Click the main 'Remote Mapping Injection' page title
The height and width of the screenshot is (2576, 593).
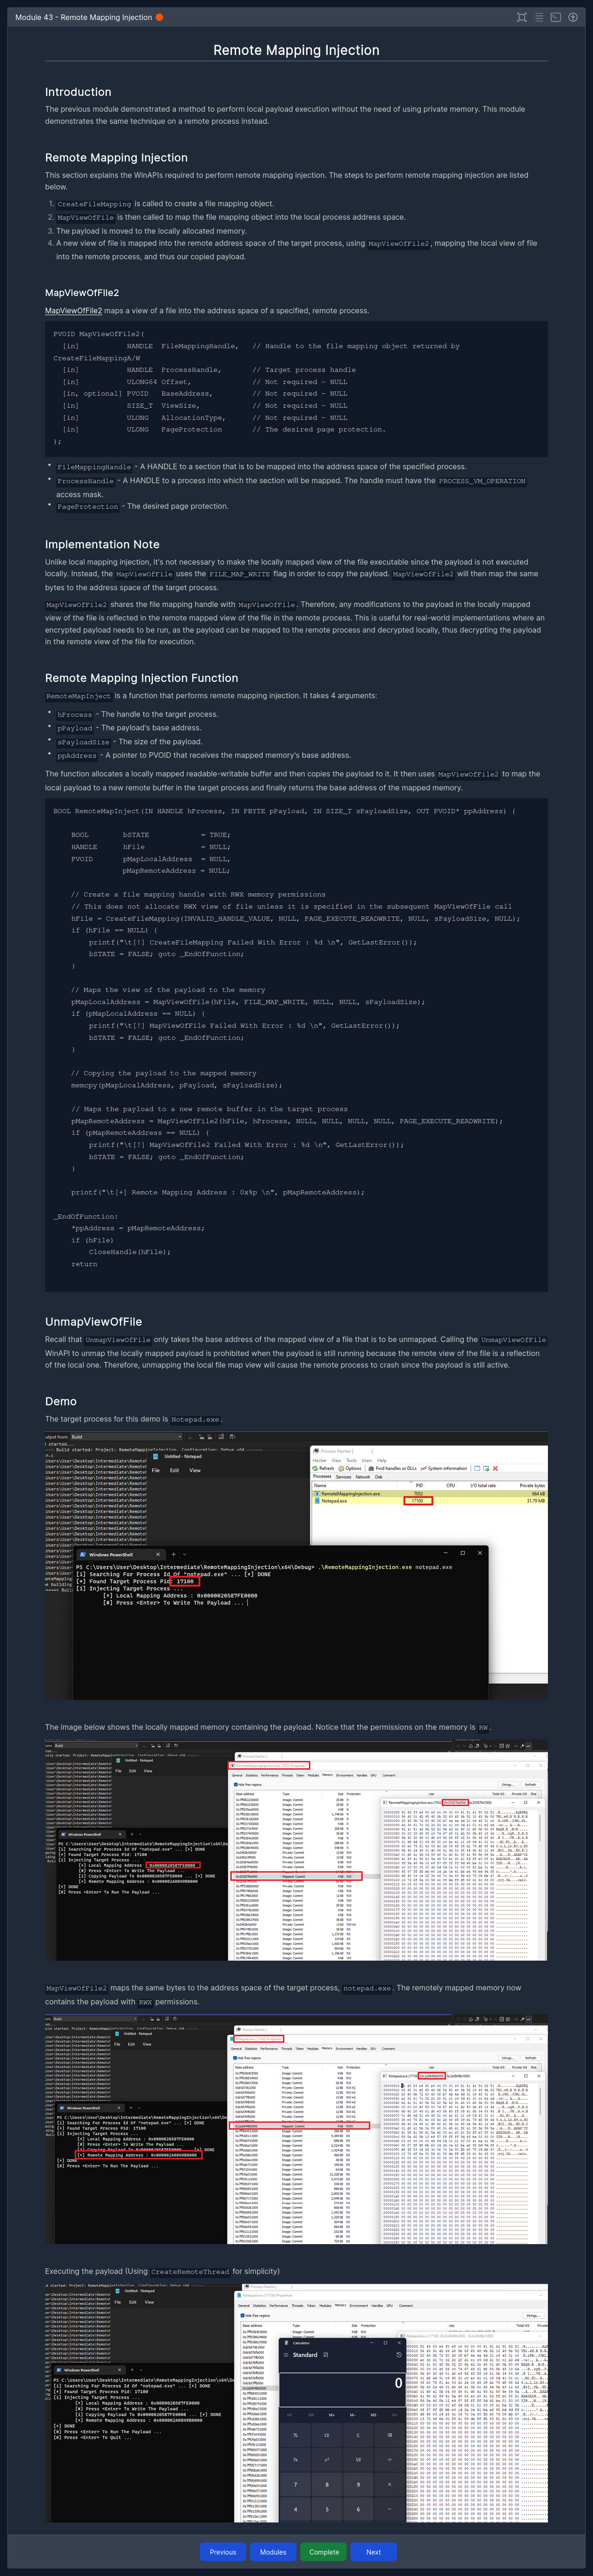click(296, 50)
